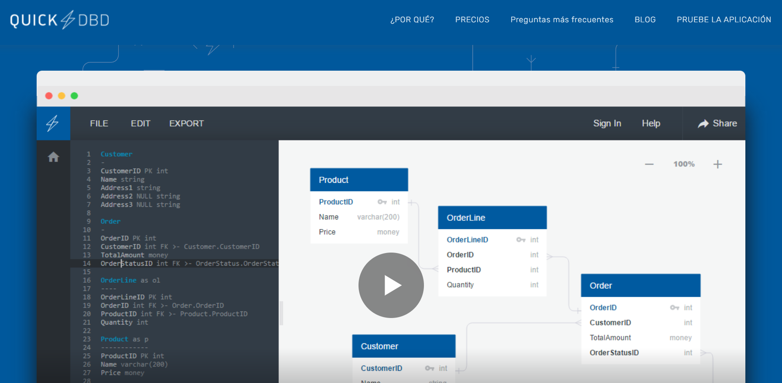Screen dimensions: 782x383
Task: Play the QuickDBD demo video
Action: (x=391, y=285)
